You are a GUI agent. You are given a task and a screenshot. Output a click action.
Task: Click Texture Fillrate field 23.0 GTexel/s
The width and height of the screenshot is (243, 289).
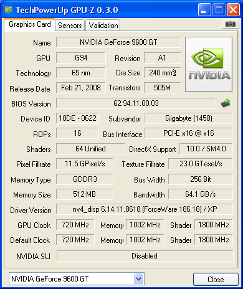[x=201, y=164]
